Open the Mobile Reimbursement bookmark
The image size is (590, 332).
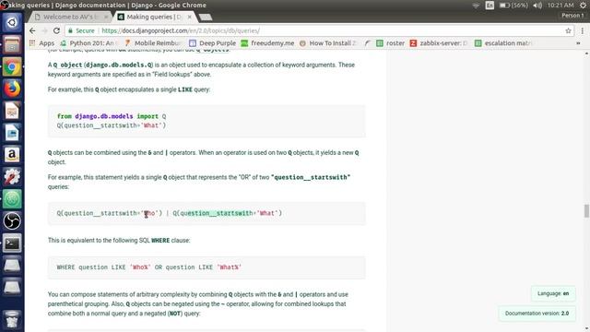(x=153, y=43)
